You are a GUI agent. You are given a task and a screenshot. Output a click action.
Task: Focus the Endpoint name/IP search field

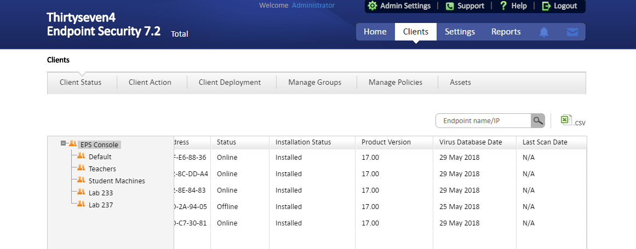(x=483, y=120)
